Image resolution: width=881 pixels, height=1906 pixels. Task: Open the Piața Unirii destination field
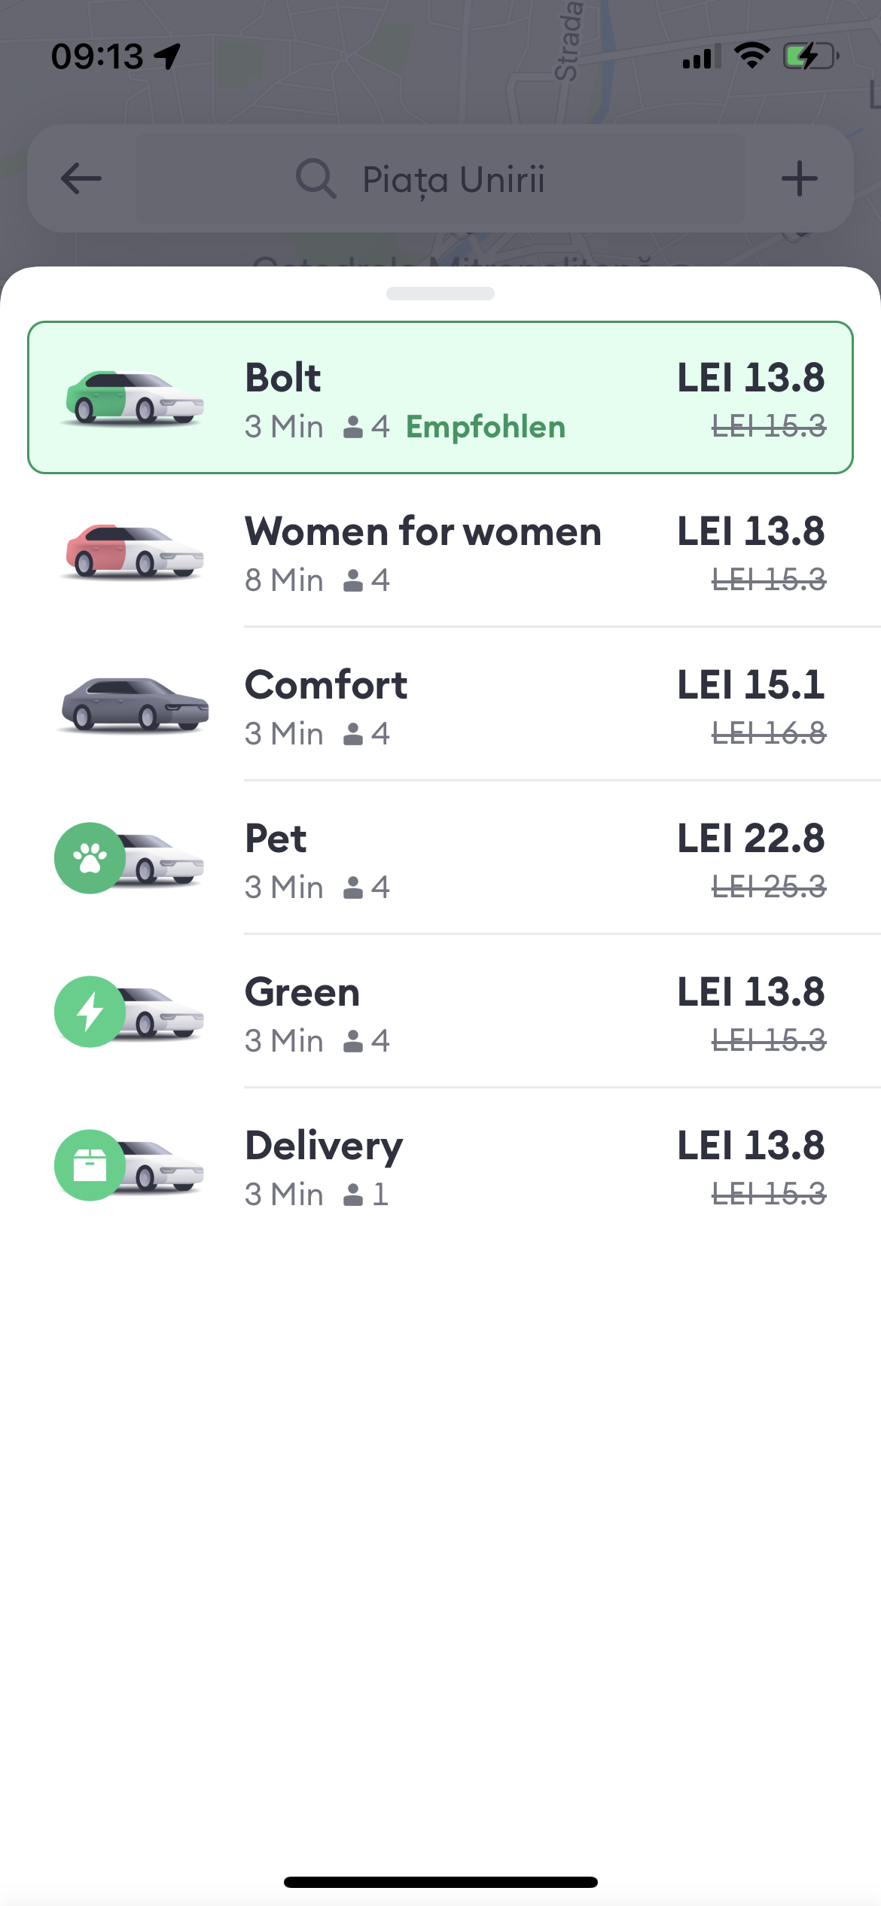[x=453, y=179]
